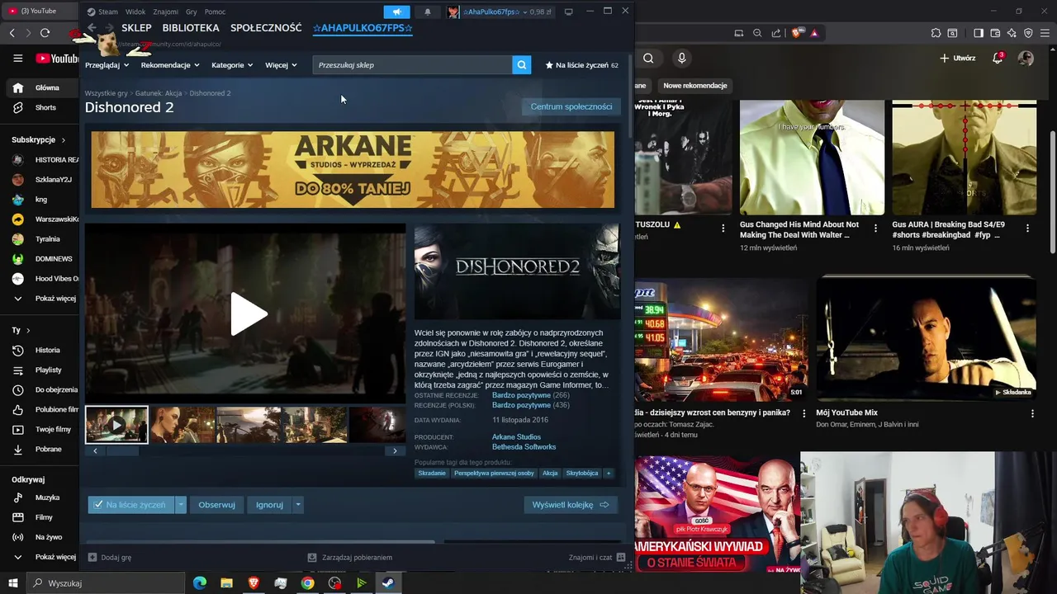Click the 'Centrum społeczności' button
Image resolution: width=1057 pixels, height=594 pixels.
click(571, 106)
